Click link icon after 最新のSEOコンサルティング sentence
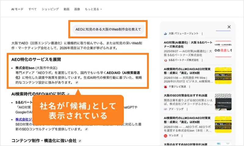 pos(86,129)
